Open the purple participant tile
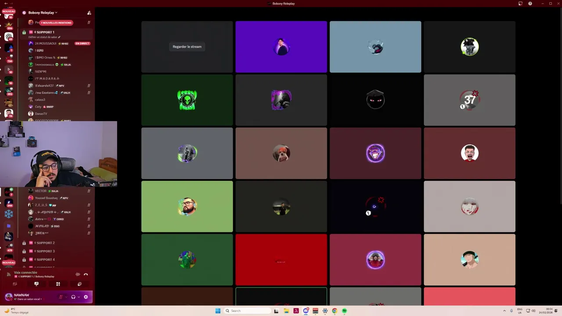 click(x=281, y=47)
